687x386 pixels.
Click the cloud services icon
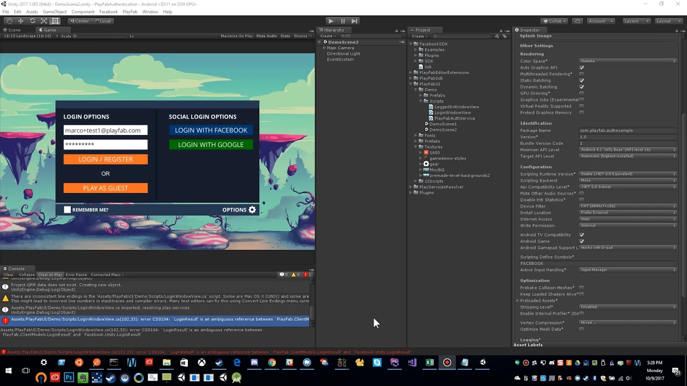point(578,21)
